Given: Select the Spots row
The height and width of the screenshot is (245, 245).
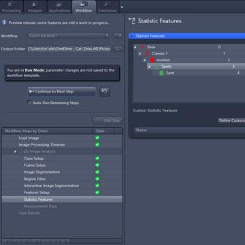Looking at the screenshot, I should tap(196, 67).
